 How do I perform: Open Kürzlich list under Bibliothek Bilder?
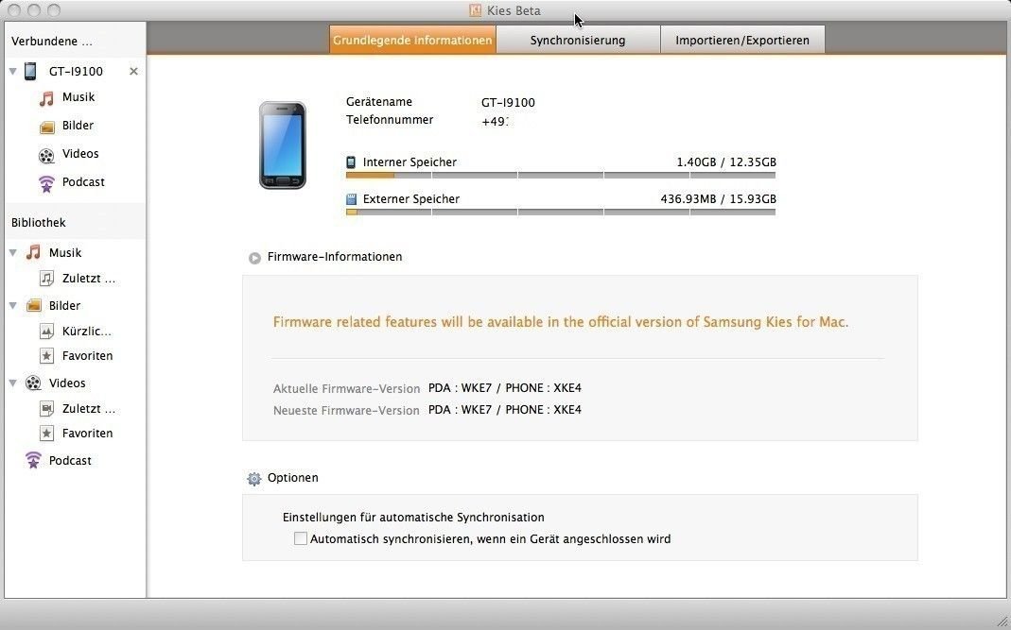coord(87,332)
